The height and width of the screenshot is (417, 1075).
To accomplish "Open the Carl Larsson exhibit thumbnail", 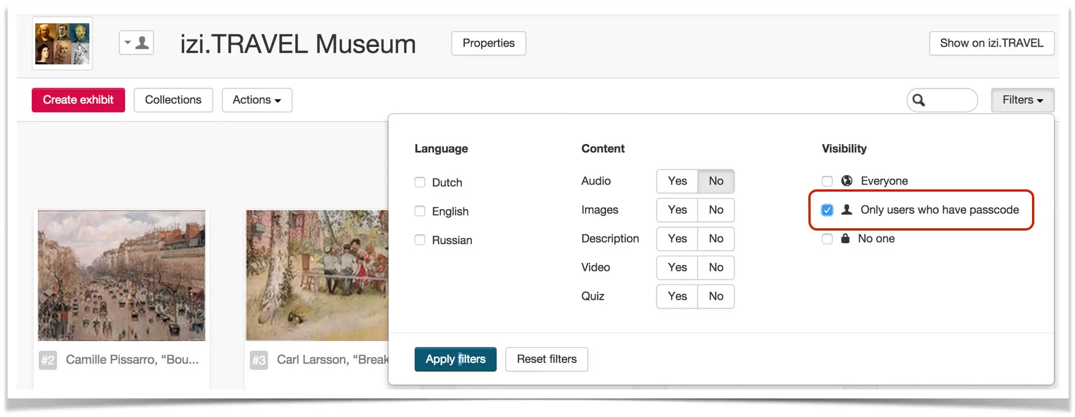I will pos(317,275).
